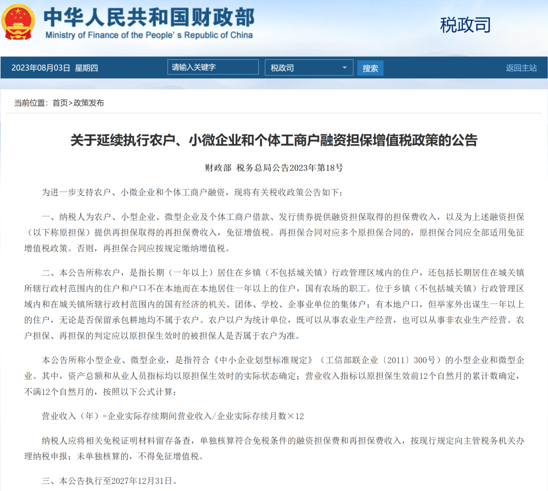Open the Ministry of Finance title banner
Viewport: 548px width, 491px height.
[149, 23]
